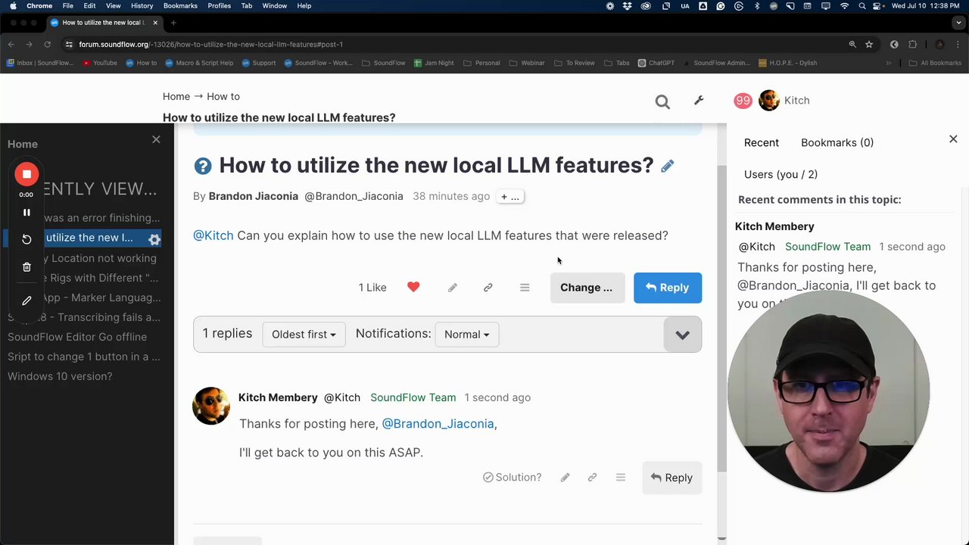
Task: Click Kitch Membery's avatar beside the reply
Action: pos(211,406)
